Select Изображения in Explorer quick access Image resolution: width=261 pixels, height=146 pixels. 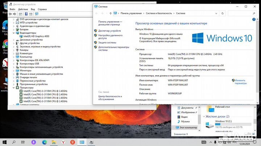point(188,112)
